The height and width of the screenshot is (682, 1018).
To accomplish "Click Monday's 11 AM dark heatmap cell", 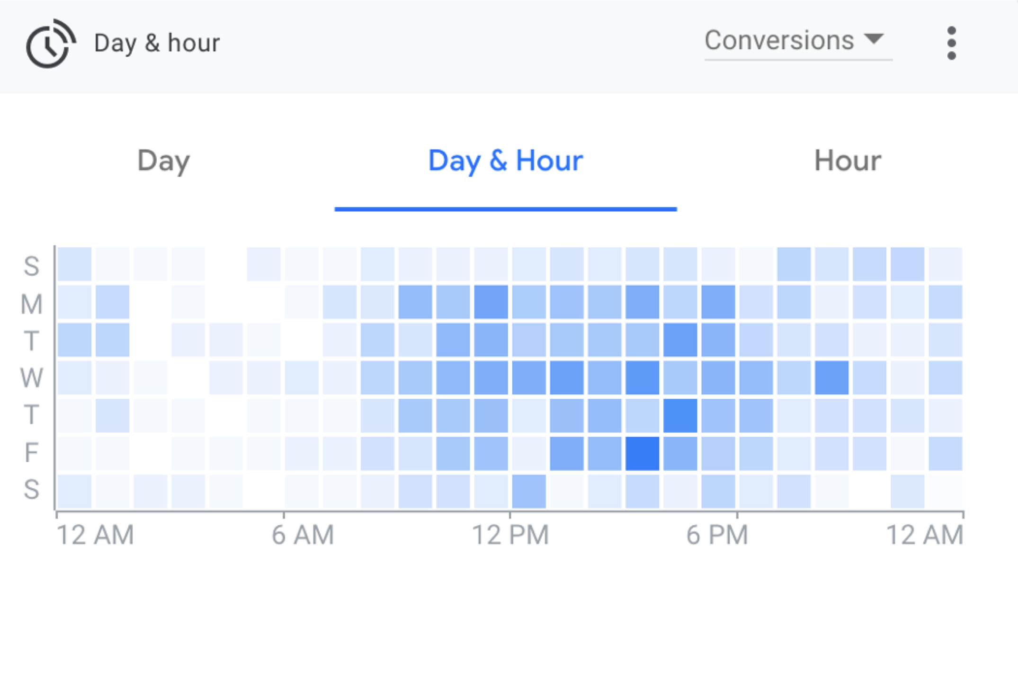I will (x=491, y=302).
